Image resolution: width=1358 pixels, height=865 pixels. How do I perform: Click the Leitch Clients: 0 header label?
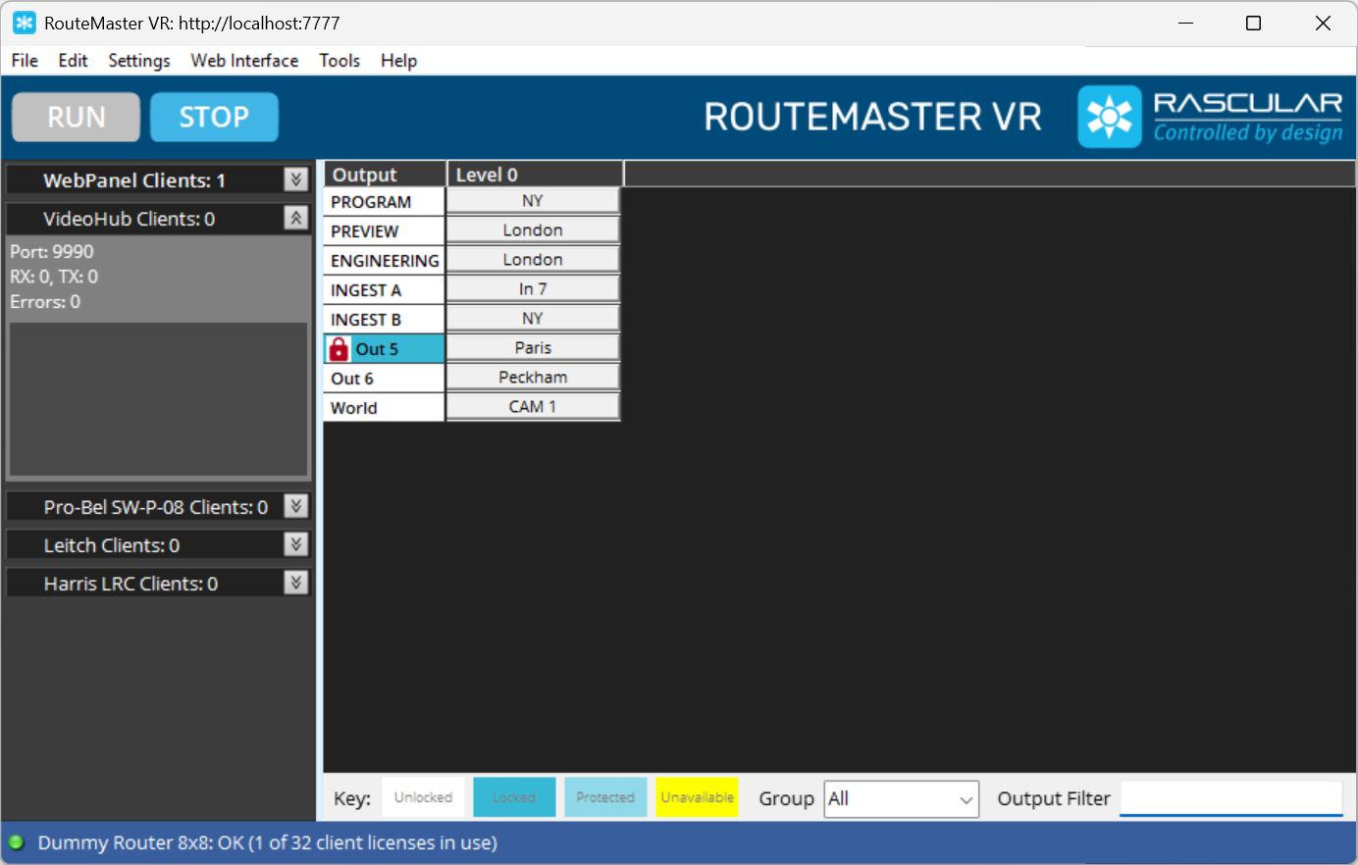112,545
